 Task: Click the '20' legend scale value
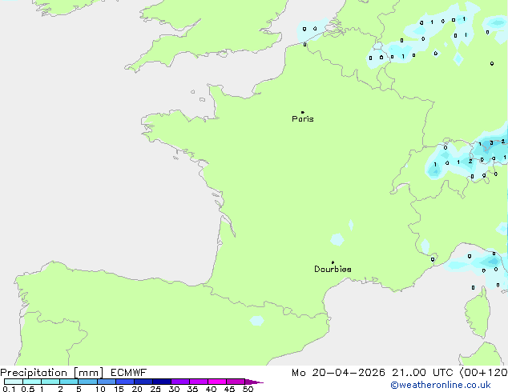click(x=137, y=389)
